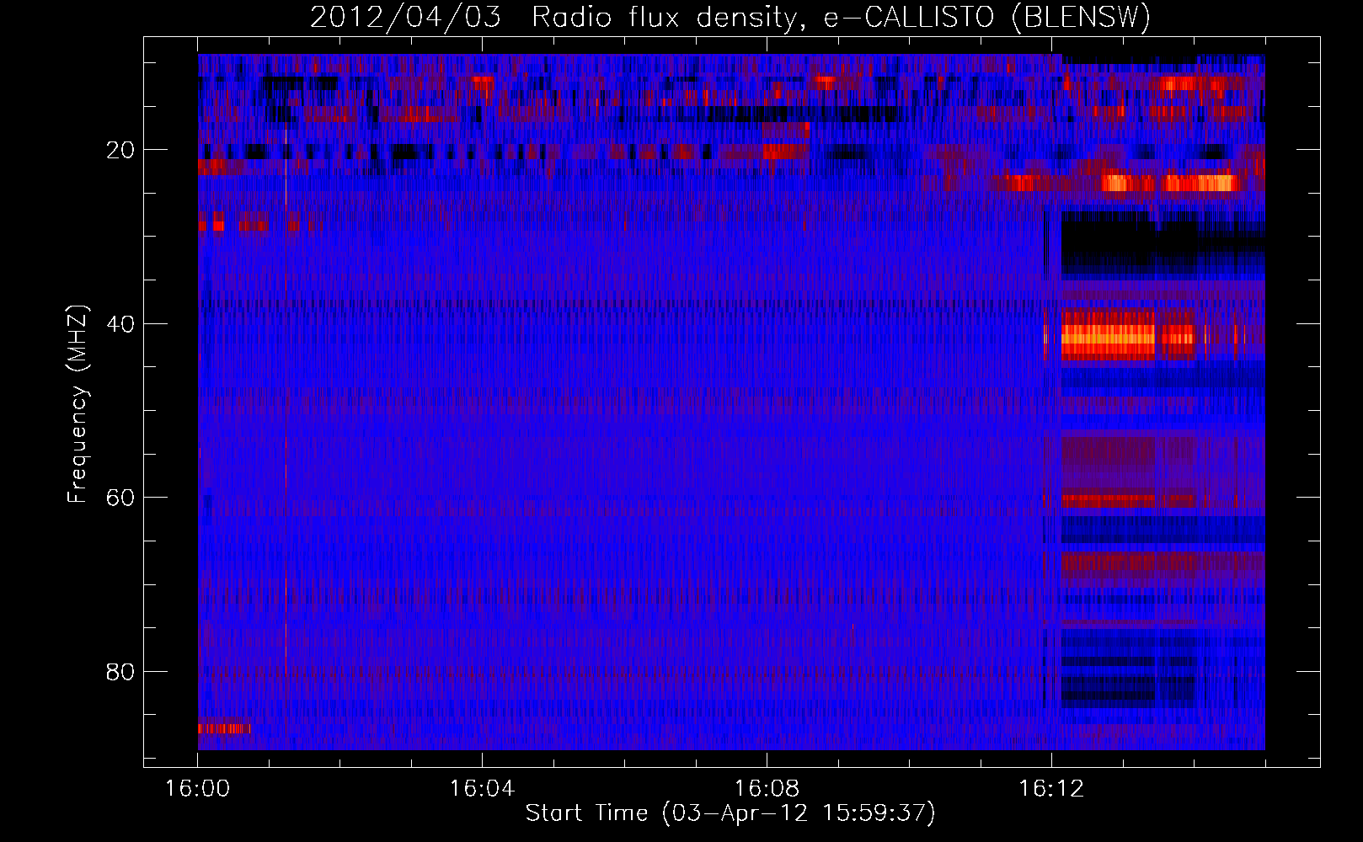Click the 'Start Time (03-Apr-12 15:59:37)' label
The image size is (1363, 842).
[730, 813]
